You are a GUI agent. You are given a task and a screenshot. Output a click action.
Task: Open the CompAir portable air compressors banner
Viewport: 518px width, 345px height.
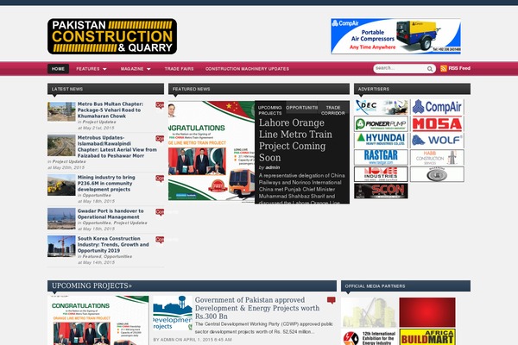point(395,36)
